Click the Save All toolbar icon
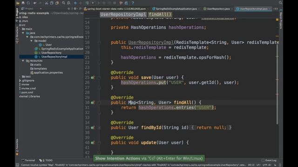This screenshot has width=298, height=167. (x=23, y=3)
